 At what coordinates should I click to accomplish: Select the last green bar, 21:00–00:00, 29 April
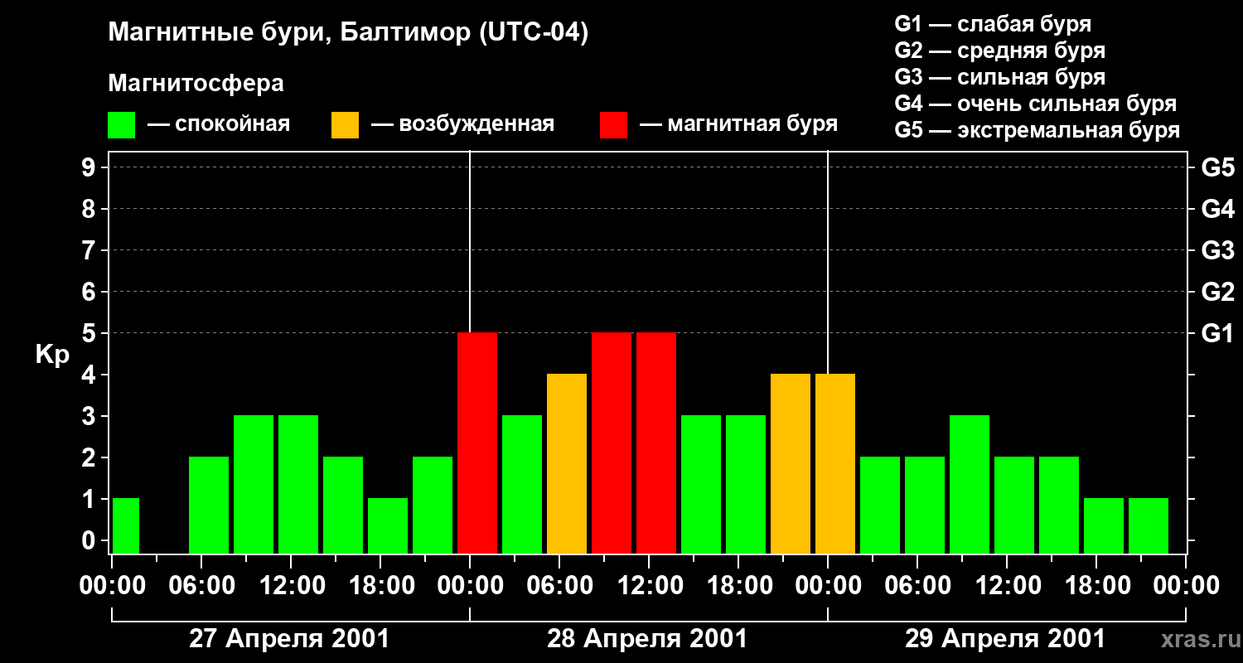pos(1149,526)
